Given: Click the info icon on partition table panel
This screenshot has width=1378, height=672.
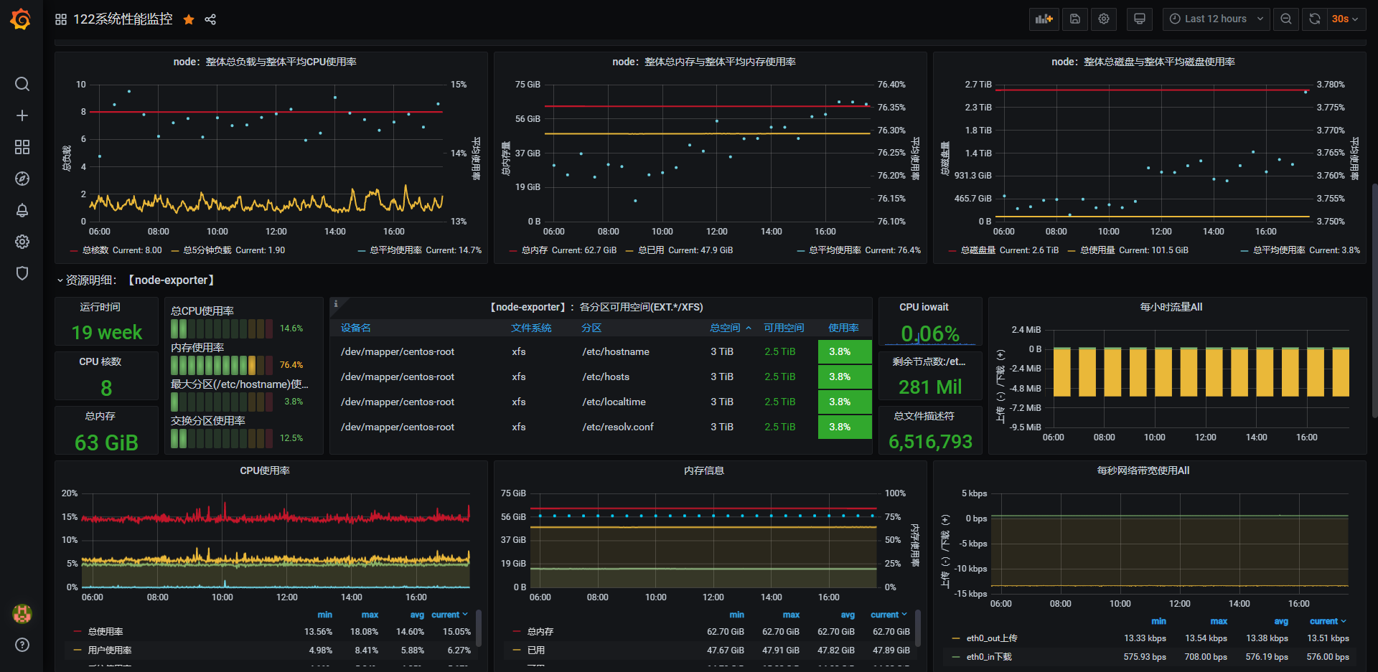Looking at the screenshot, I should click(335, 304).
